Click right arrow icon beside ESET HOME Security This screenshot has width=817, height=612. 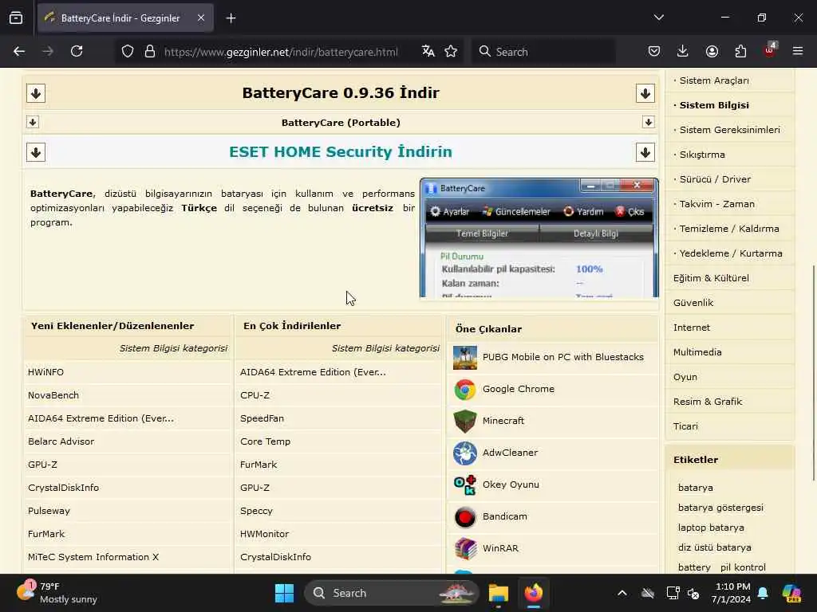645,152
